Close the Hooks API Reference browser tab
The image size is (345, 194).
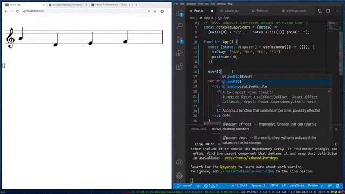129,5
